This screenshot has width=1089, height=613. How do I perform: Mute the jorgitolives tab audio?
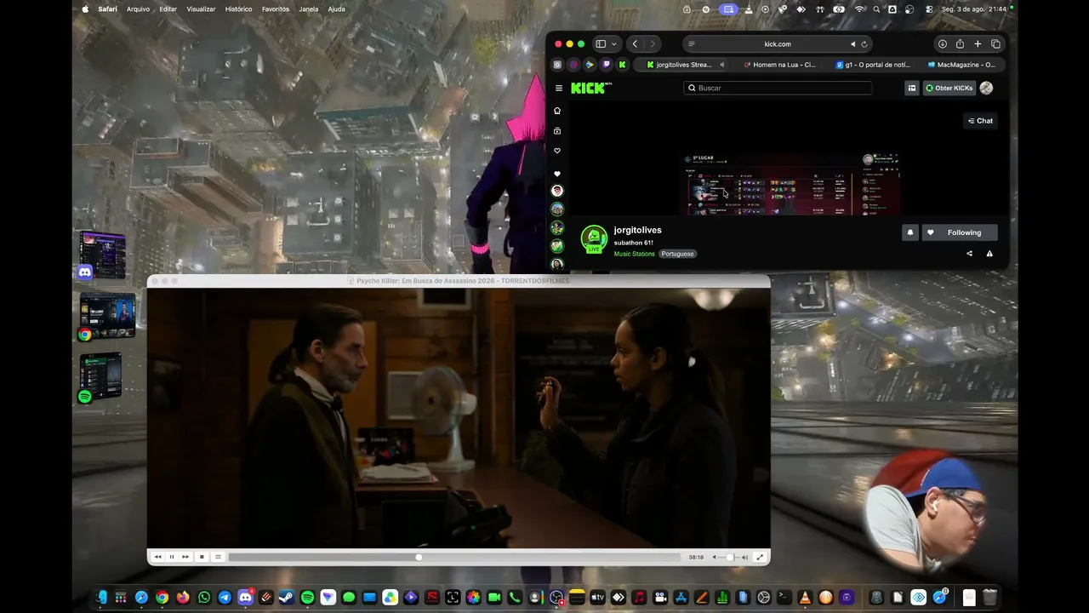pyautogui.click(x=722, y=65)
